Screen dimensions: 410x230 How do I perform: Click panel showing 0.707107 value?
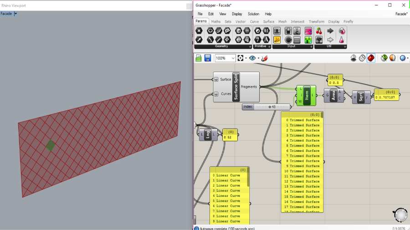click(x=387, y=95)
